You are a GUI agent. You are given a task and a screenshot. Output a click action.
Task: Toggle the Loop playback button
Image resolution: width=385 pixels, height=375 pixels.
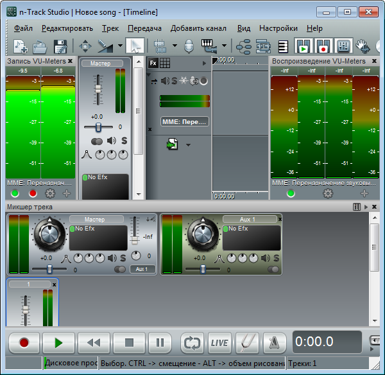(x=191, y=342)
